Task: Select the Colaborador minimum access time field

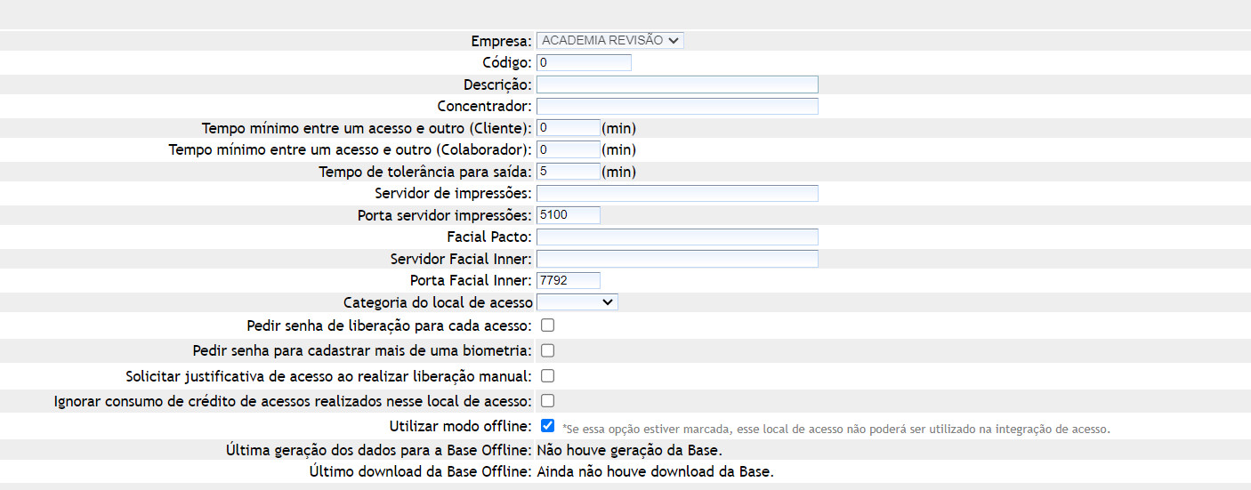Action: point(569,149)
